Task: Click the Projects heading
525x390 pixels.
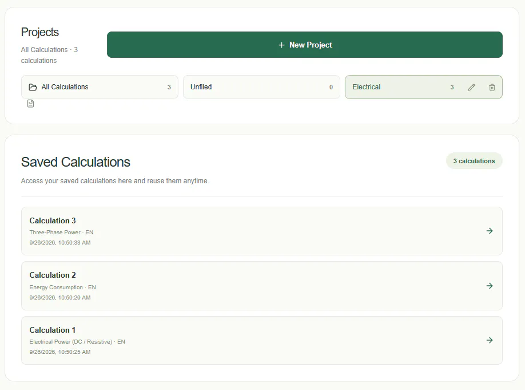Action: coord(40,32)
